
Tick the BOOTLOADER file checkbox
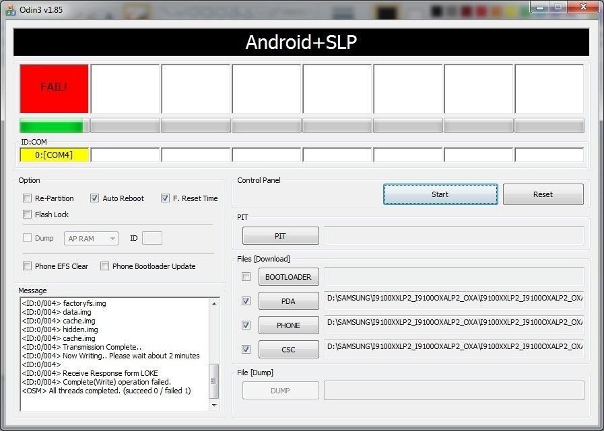[x=246, y=276]
